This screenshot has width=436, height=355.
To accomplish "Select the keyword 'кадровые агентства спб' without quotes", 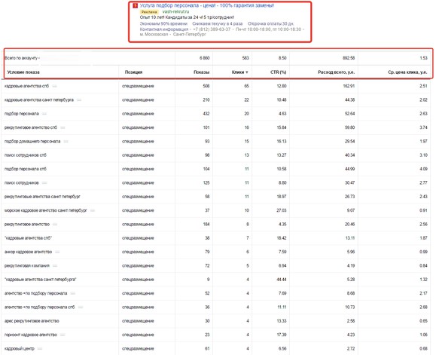I will tap(26, 86).
